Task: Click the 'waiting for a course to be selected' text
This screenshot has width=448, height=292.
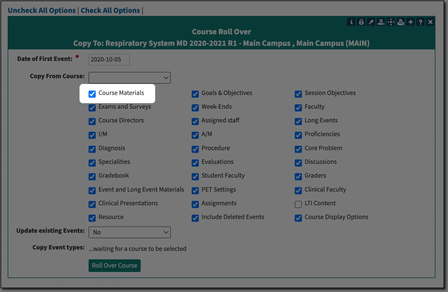Action: click(x=137, y=249)
